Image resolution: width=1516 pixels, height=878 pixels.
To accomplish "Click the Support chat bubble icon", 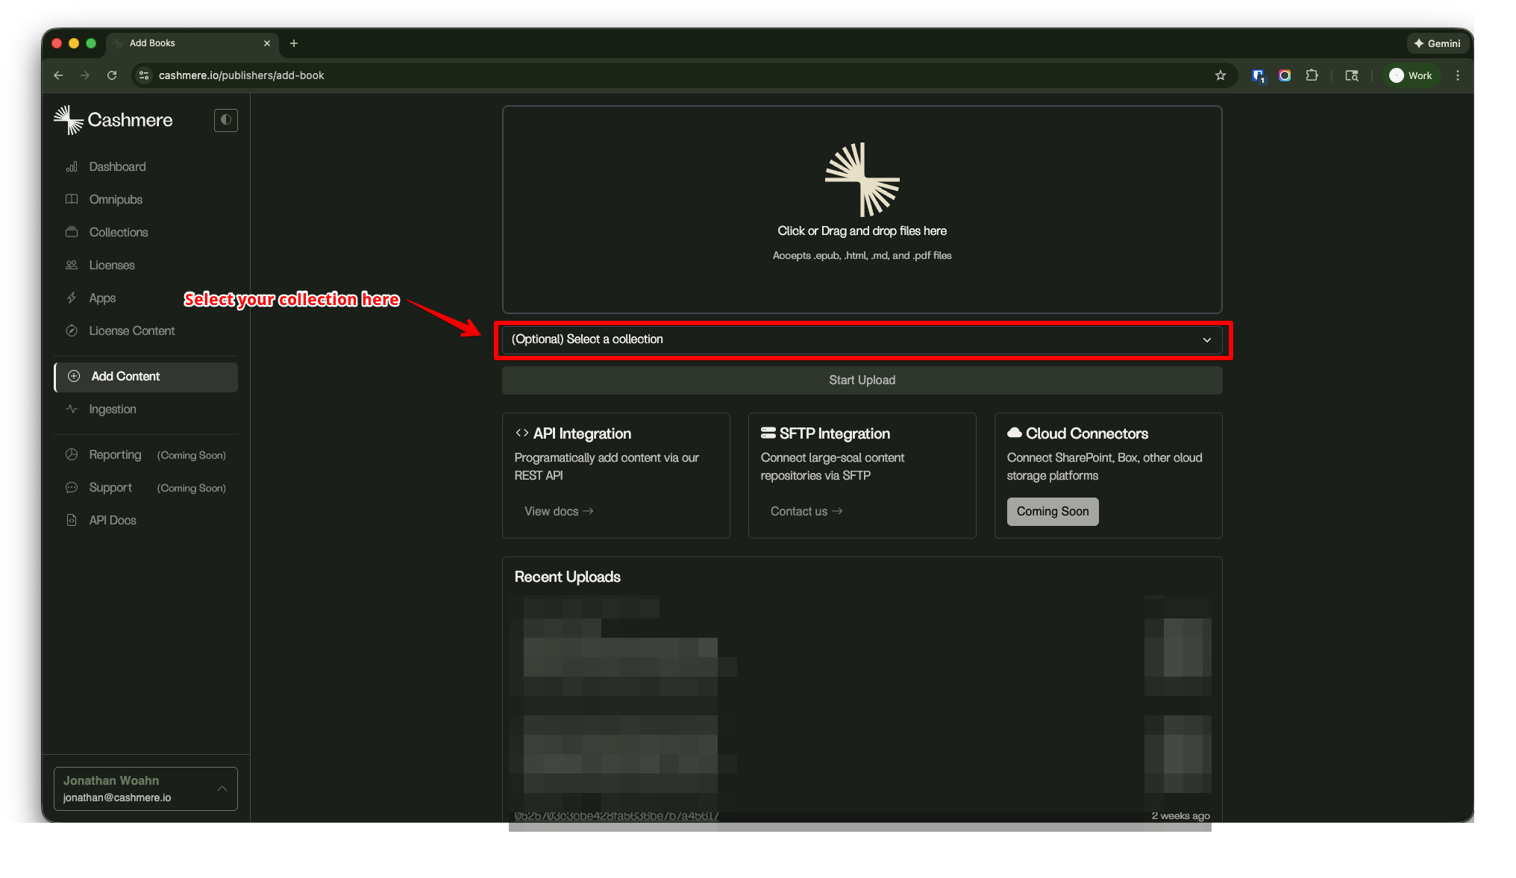I will [72, 487].
